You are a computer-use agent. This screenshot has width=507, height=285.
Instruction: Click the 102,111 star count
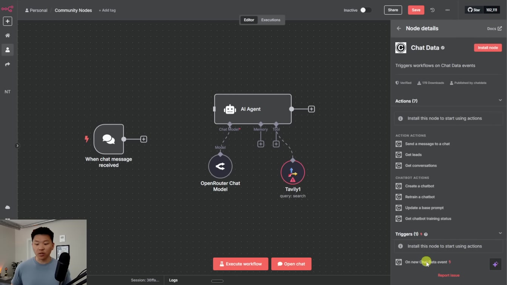492,10
